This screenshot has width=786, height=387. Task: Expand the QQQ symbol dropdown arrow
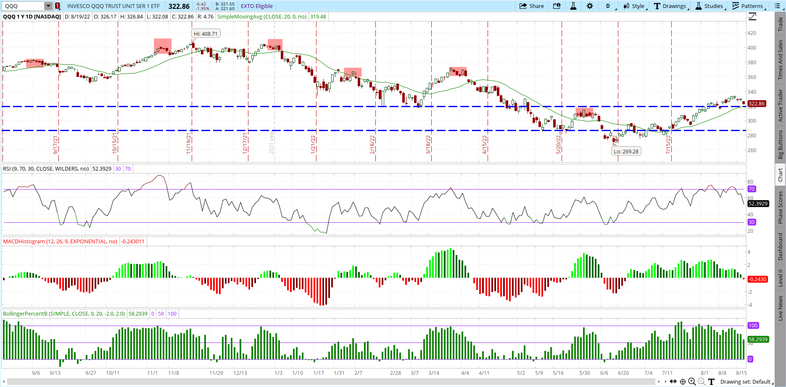coord(48,6)
